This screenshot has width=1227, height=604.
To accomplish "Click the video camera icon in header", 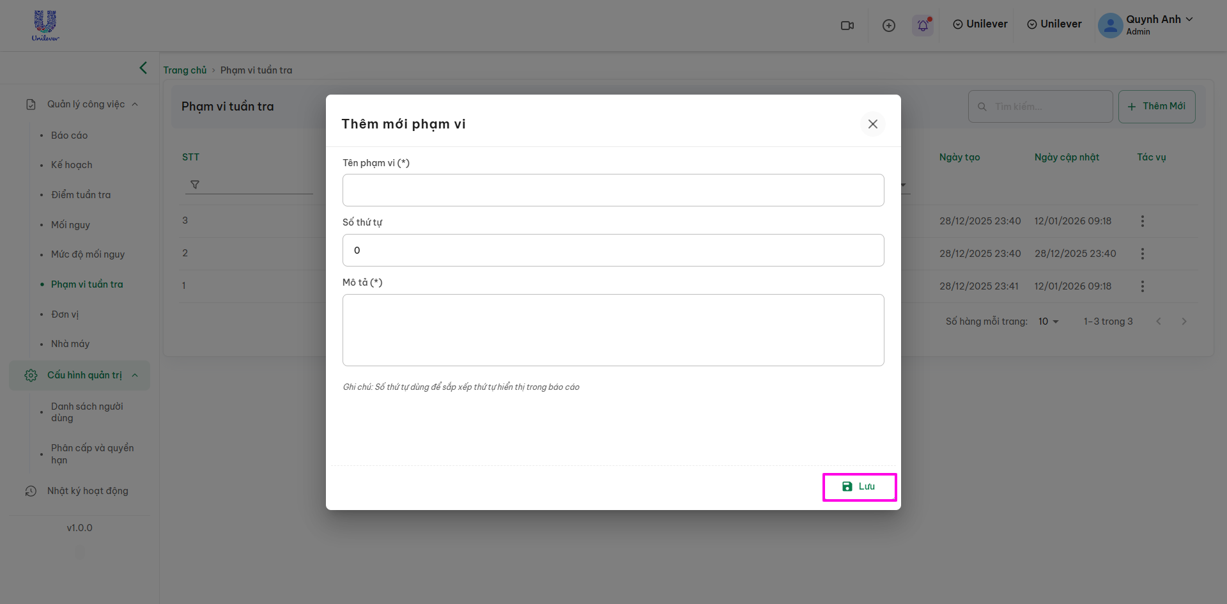I will click(x=847, y=26).
